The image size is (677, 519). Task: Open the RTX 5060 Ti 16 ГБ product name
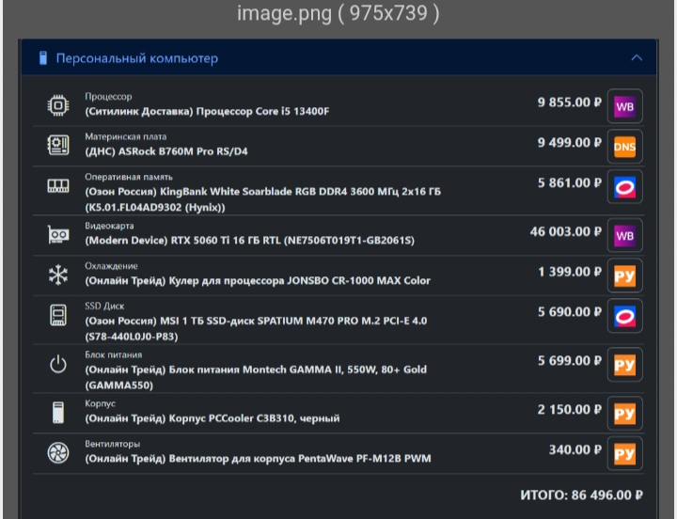tap(249, 241)
